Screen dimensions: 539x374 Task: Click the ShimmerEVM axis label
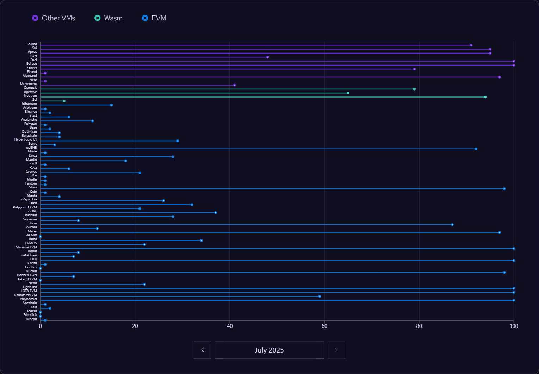[x=26, y=247]
